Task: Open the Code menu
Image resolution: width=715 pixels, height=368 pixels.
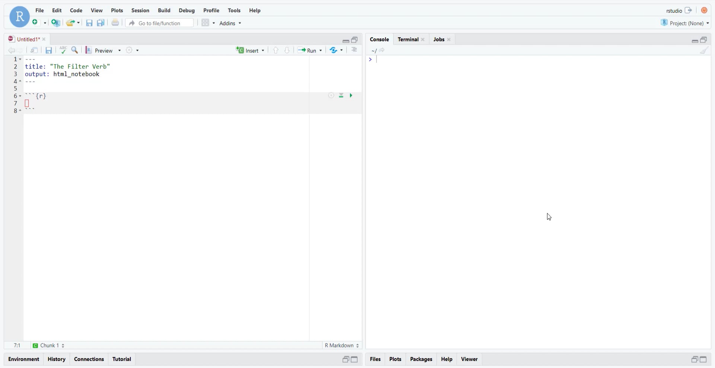Action: 76,10
